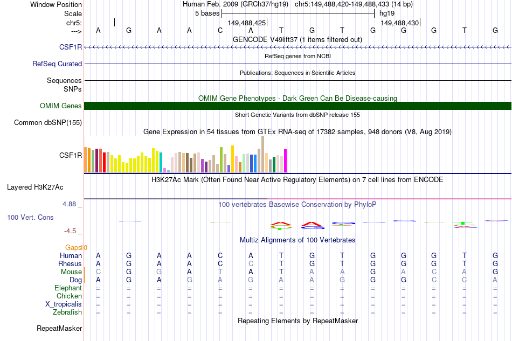The image size is (512, 341).
Task: Click the C base in the ---> sequence row
Action: pos(220,30)
